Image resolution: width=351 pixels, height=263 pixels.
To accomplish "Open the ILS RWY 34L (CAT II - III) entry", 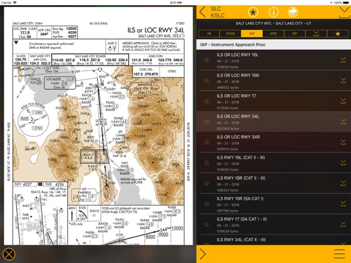I will tap(274, 240).
